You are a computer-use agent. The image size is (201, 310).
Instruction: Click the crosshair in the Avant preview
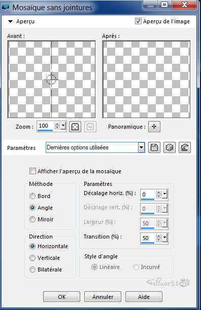coord(51,80)
